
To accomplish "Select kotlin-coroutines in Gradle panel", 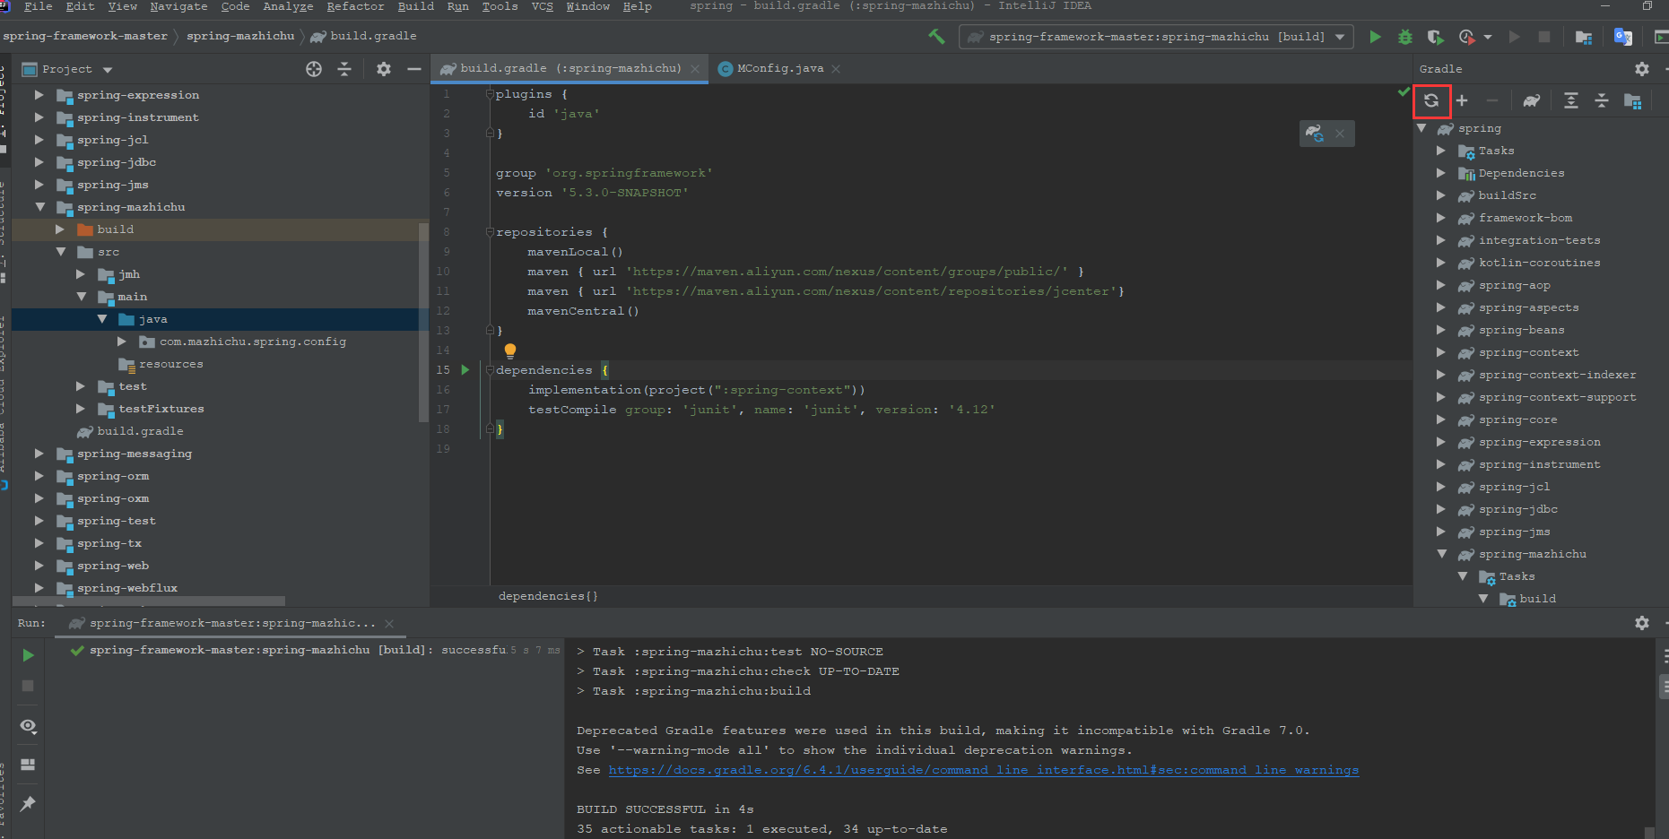I will (x=1539, y=263).
